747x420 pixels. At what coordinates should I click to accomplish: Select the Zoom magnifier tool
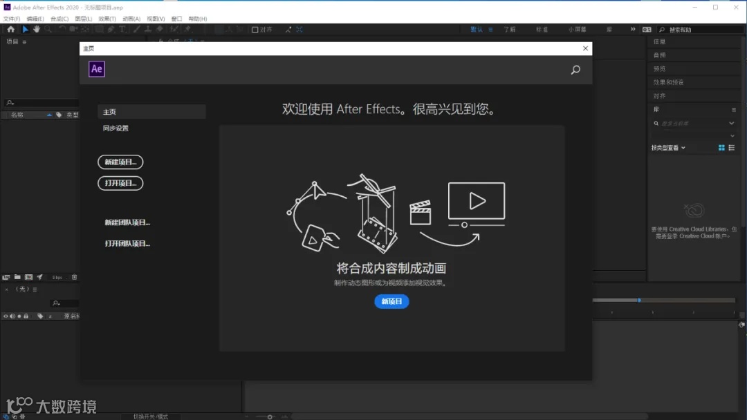pos(48,29)
